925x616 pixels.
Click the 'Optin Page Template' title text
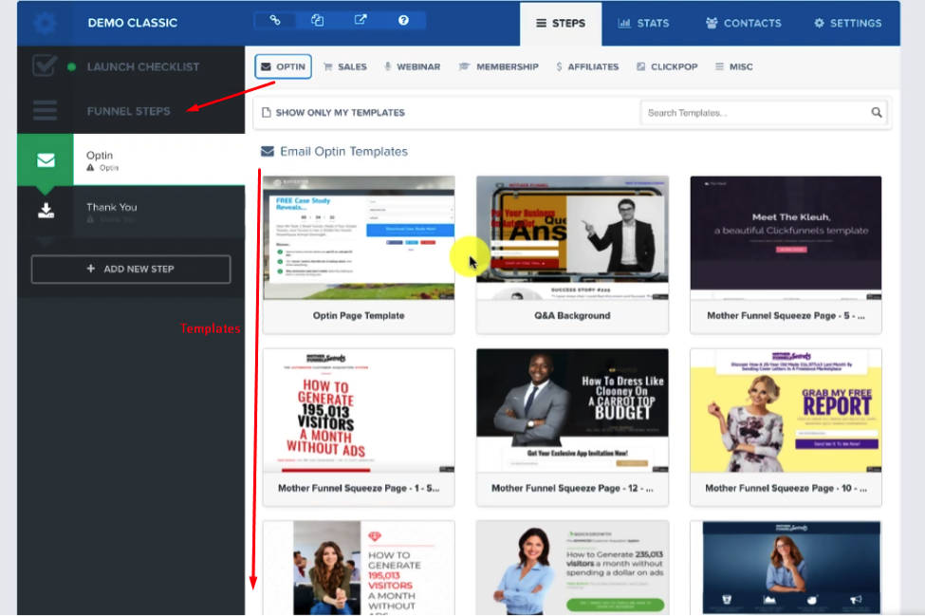[x=359, y=316]
